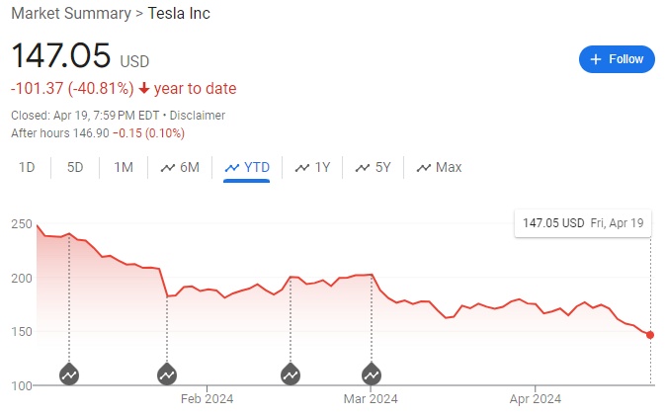
Task: Select the key-event marker at Mar 2024
Action: tap(372, 374)
